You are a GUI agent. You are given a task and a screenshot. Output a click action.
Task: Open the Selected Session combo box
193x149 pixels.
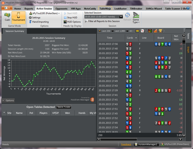point(103,17)
